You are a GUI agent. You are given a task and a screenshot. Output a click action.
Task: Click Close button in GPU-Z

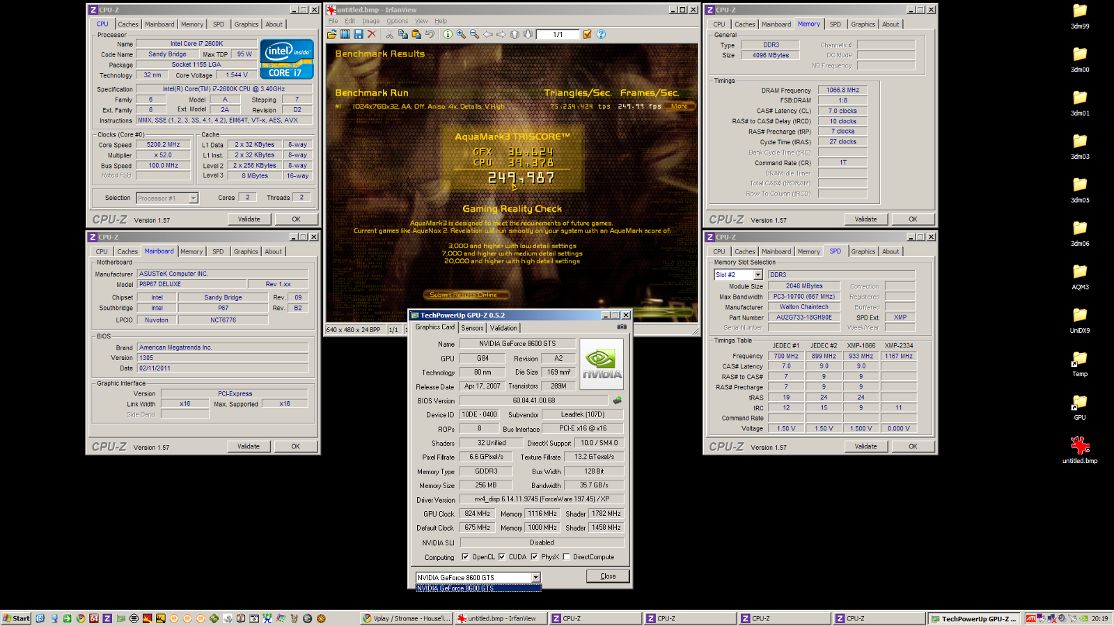coord(608,577)
